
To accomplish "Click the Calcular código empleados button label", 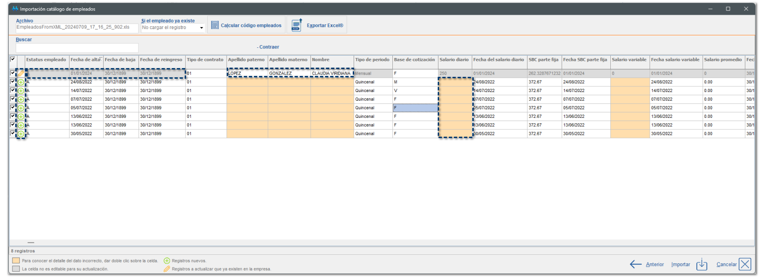I will (251, 26).
